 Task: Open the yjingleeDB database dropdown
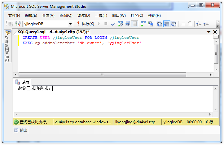[x=70, y=24]
